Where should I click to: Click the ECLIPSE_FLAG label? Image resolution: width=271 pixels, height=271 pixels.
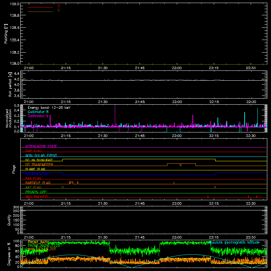37,174
